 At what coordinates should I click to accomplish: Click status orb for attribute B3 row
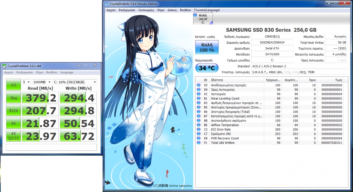(x=199, y=103)
